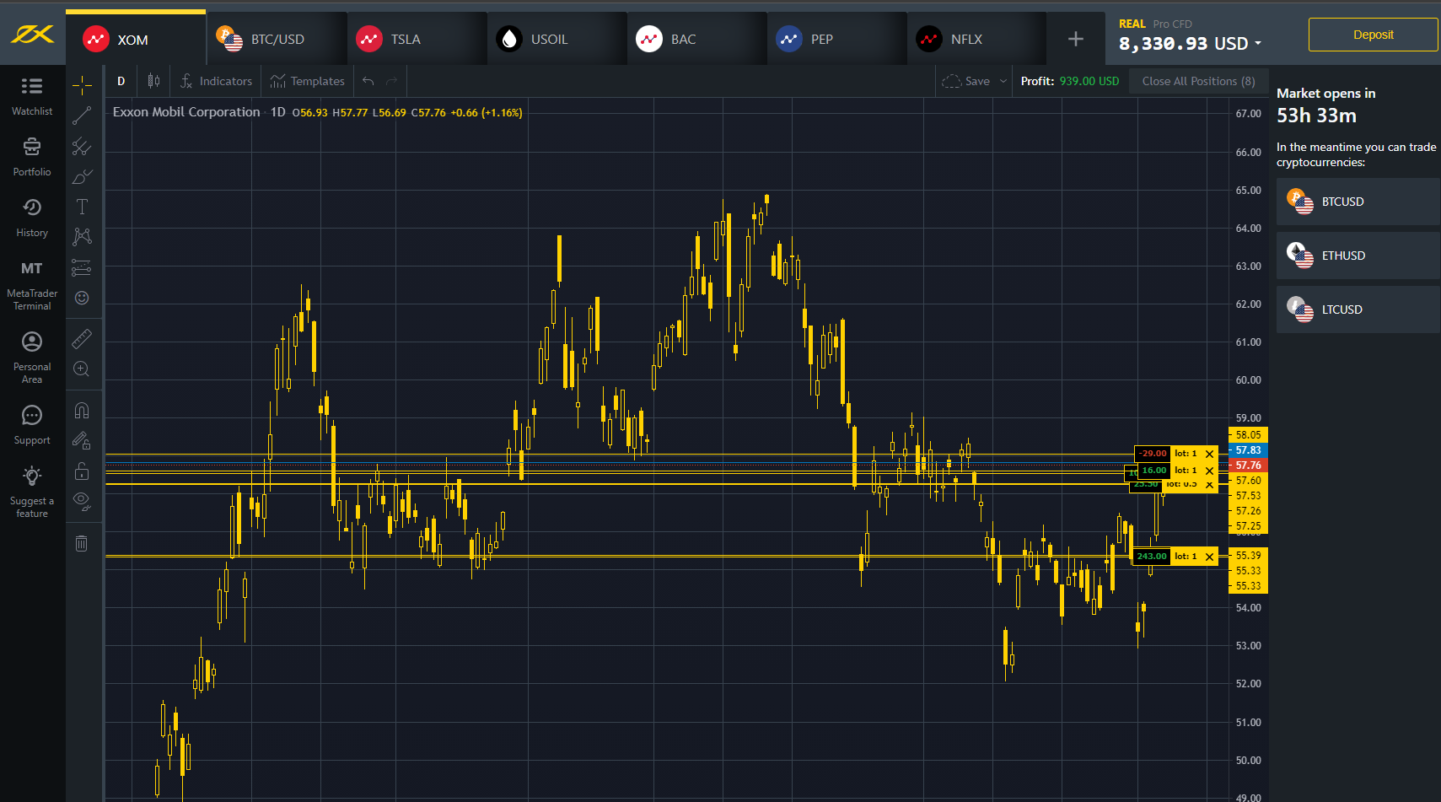Screen dimensions: 1441x802
Task: Open the candle chart style selector
Action: tap(153, 81)
